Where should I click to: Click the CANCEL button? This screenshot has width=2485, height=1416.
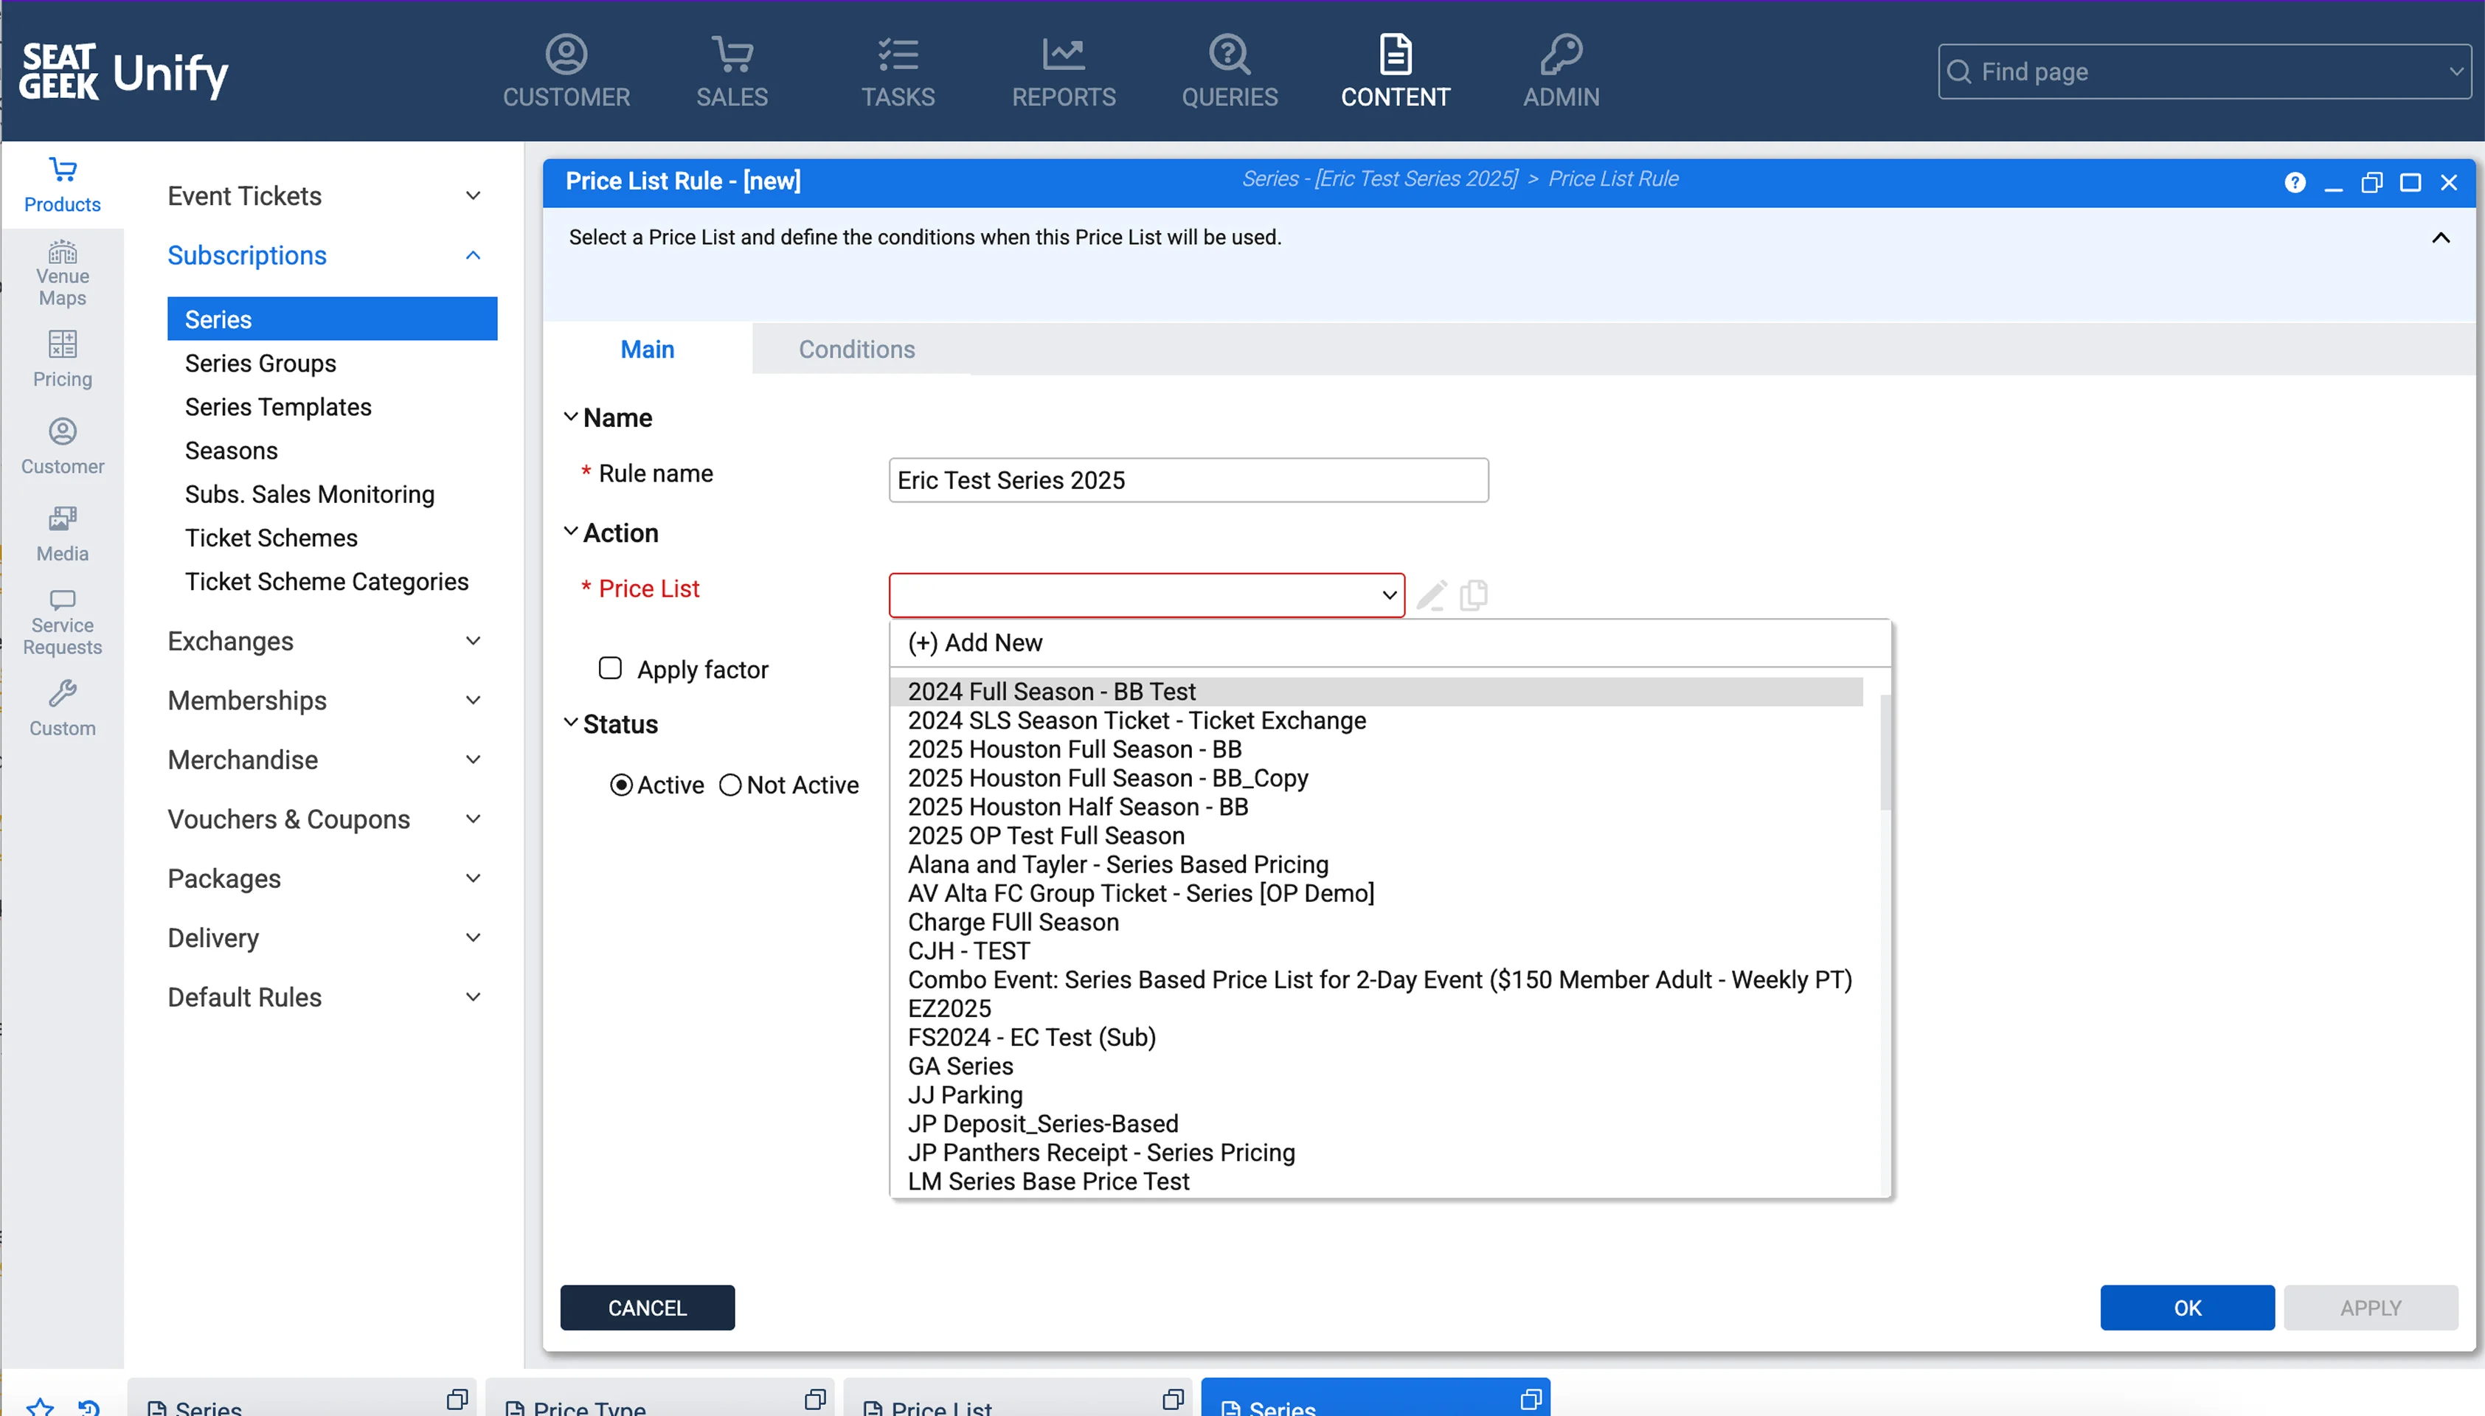[646, 1307]
